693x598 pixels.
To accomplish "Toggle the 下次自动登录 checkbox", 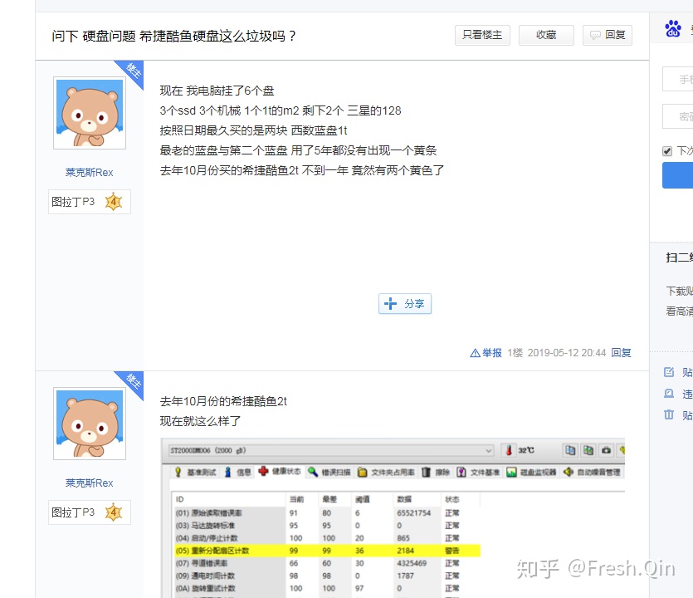I will tap(668, 150).
